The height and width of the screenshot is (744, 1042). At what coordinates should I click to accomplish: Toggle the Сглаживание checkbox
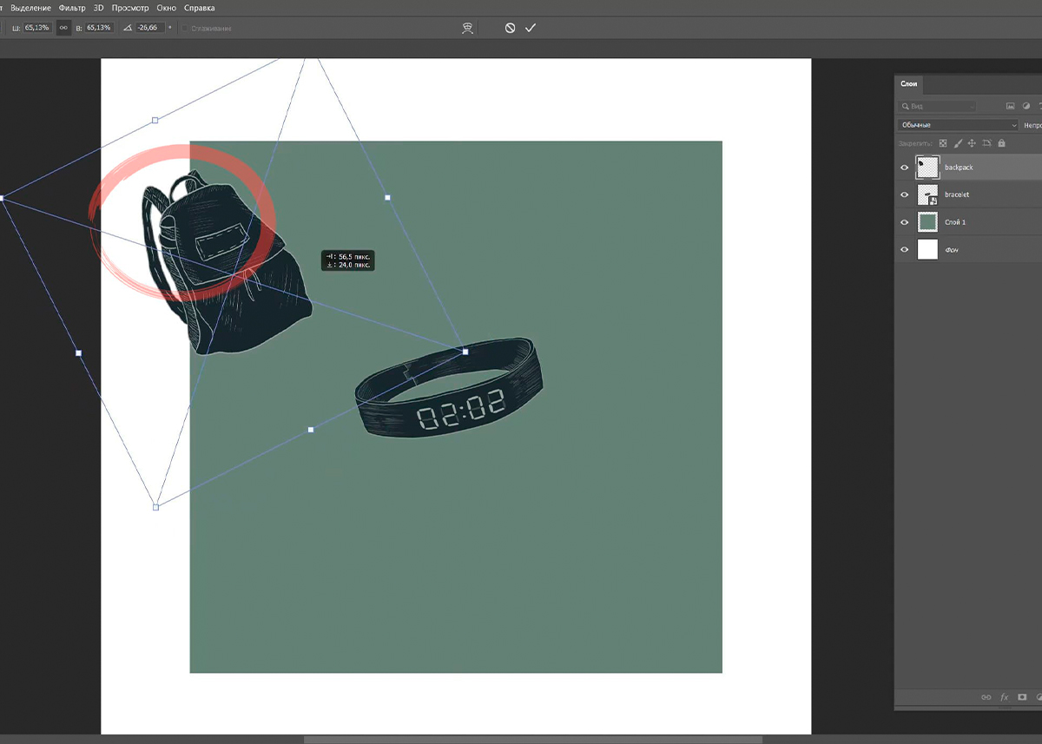pyautogui.click(x=185, y=28)
